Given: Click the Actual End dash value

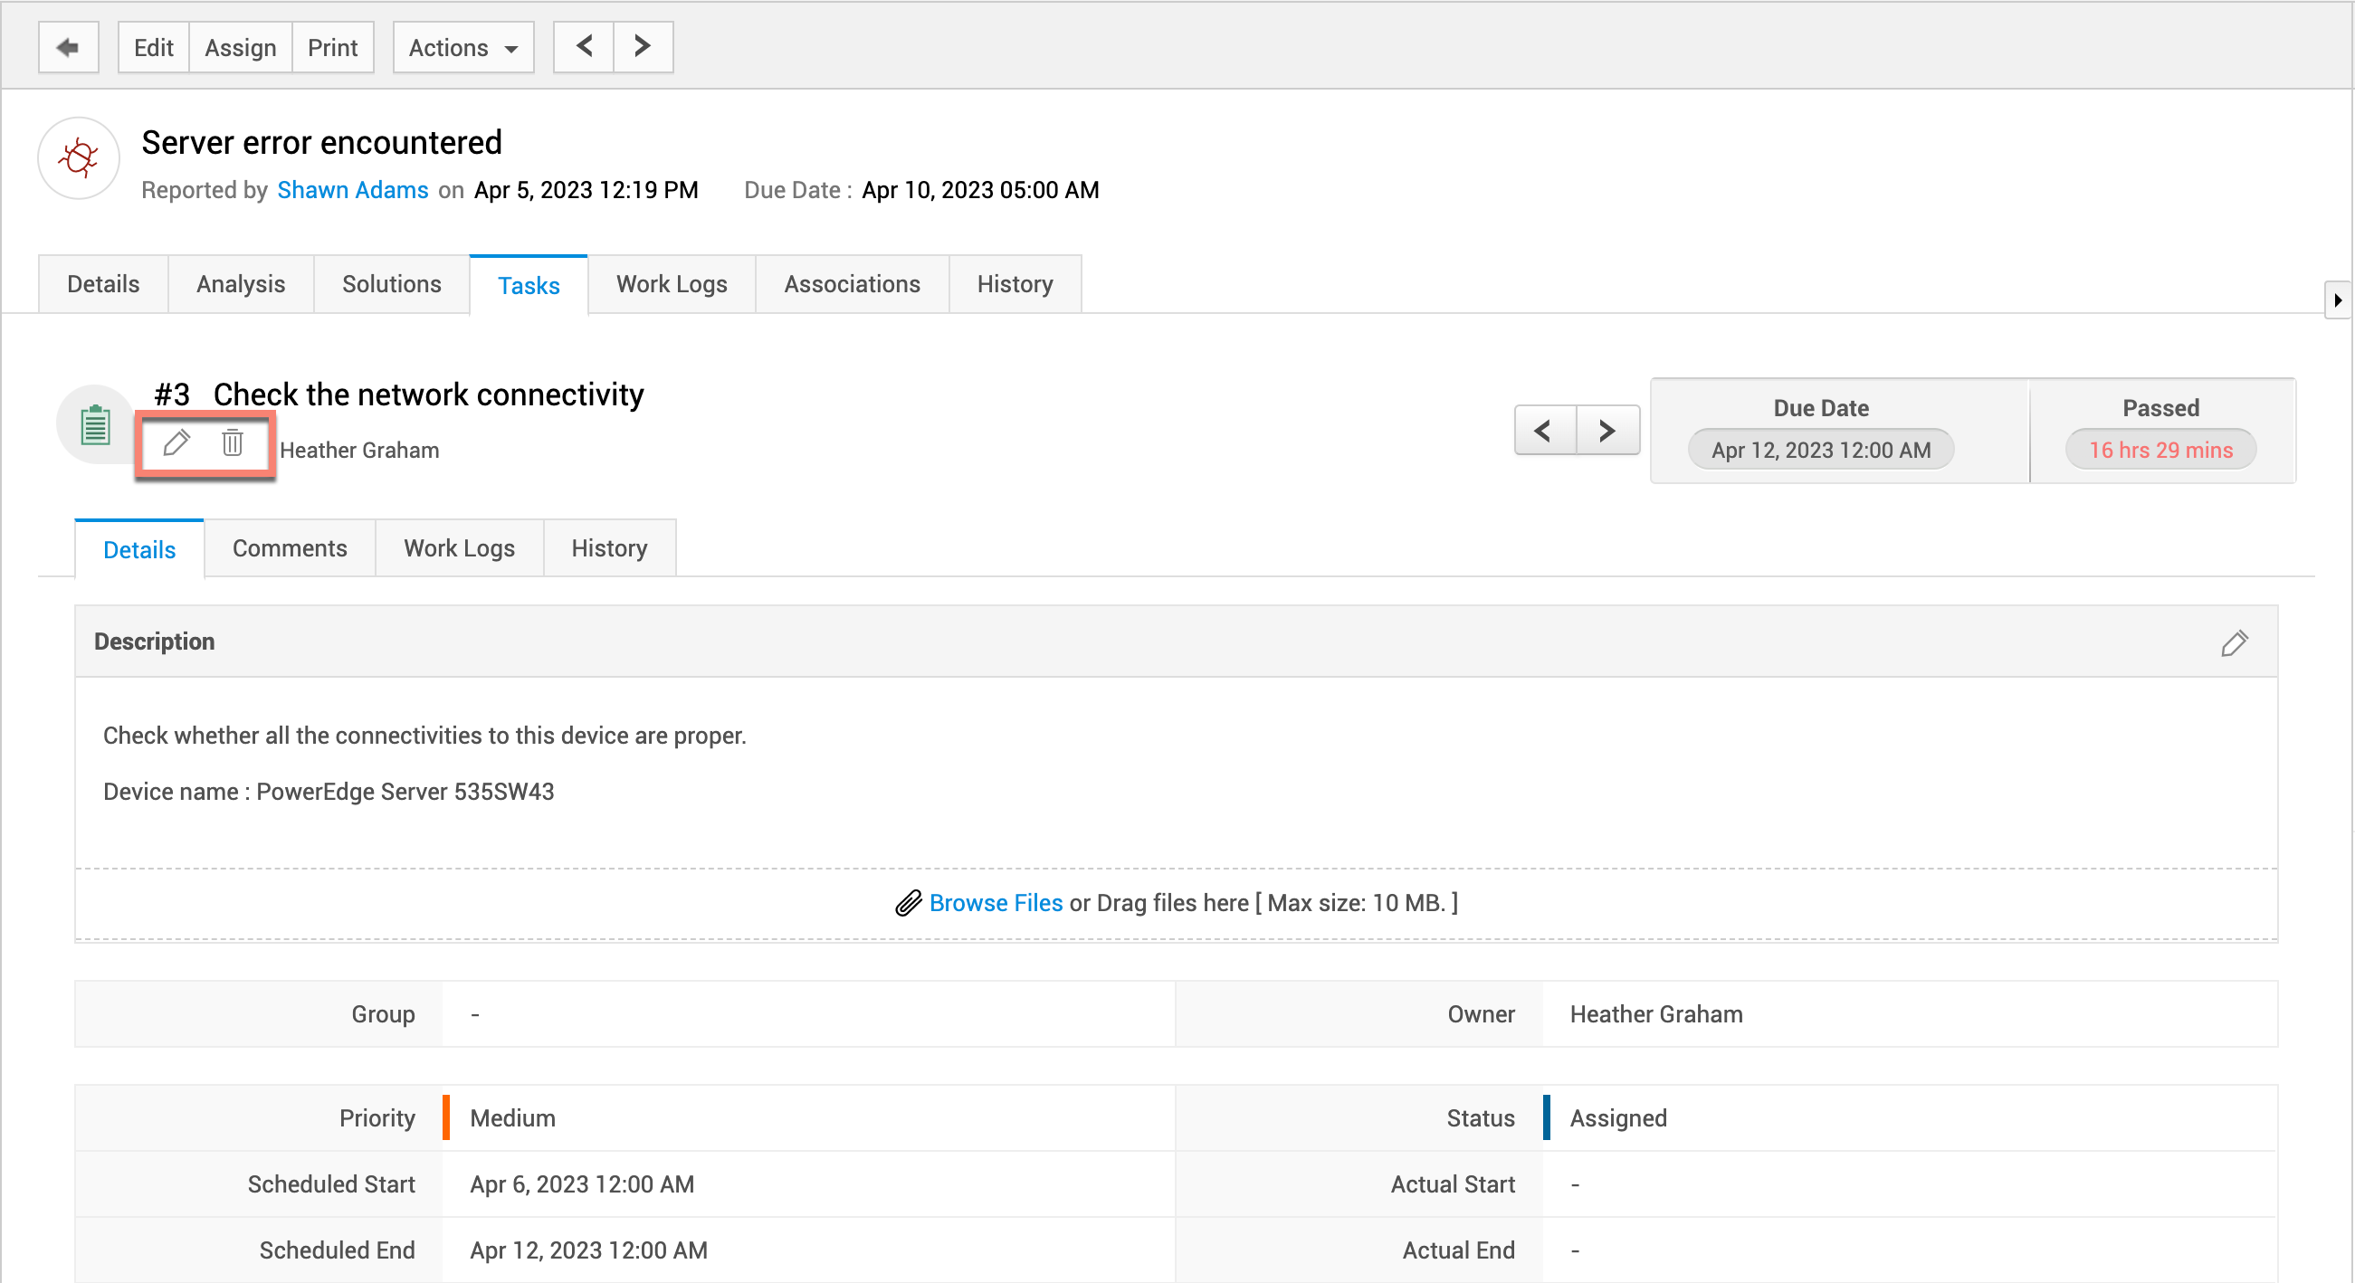Looking at the screenshot, I should pos(1575,1250).
